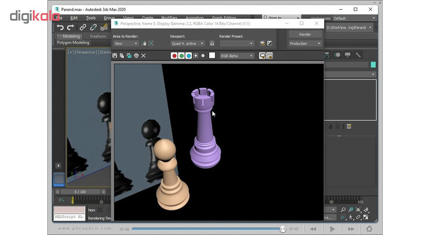Rewind the tutorial video
430x235 pixels.
[313, 229]
